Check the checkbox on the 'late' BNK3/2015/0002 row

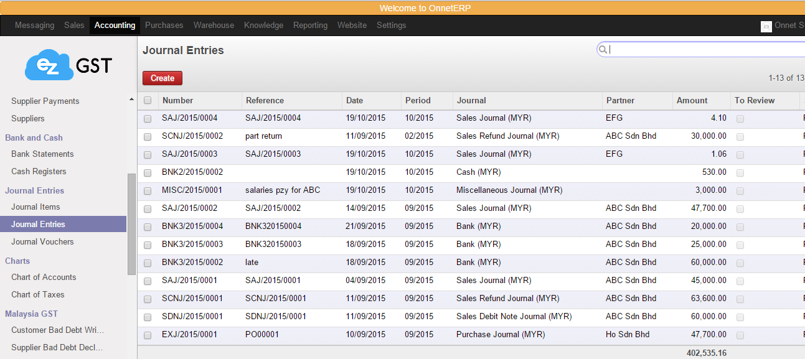(x=148, y=262)
